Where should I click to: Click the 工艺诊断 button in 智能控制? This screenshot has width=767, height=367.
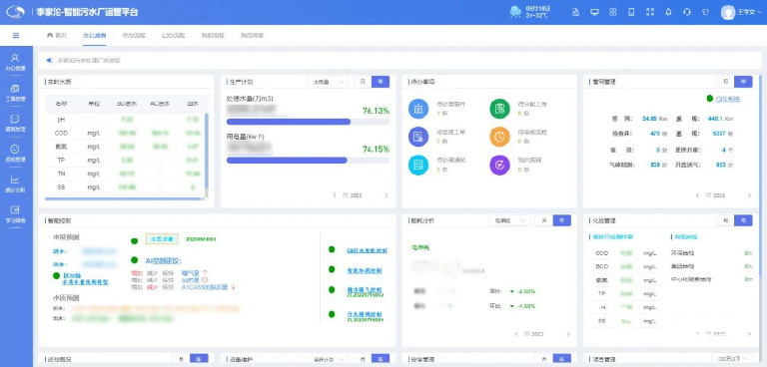point(162,239)
